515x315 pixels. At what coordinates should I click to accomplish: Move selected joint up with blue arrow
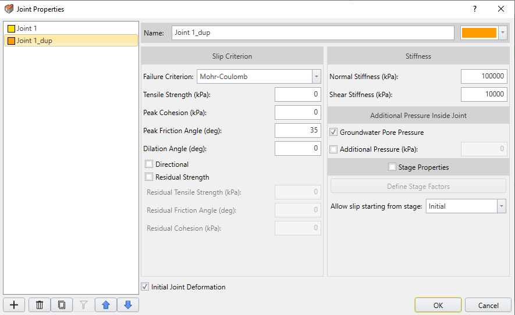coord(106,305)
